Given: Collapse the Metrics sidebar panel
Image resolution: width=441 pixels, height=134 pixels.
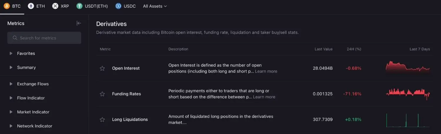Looking at the screenshot, I should coord(78,23).
